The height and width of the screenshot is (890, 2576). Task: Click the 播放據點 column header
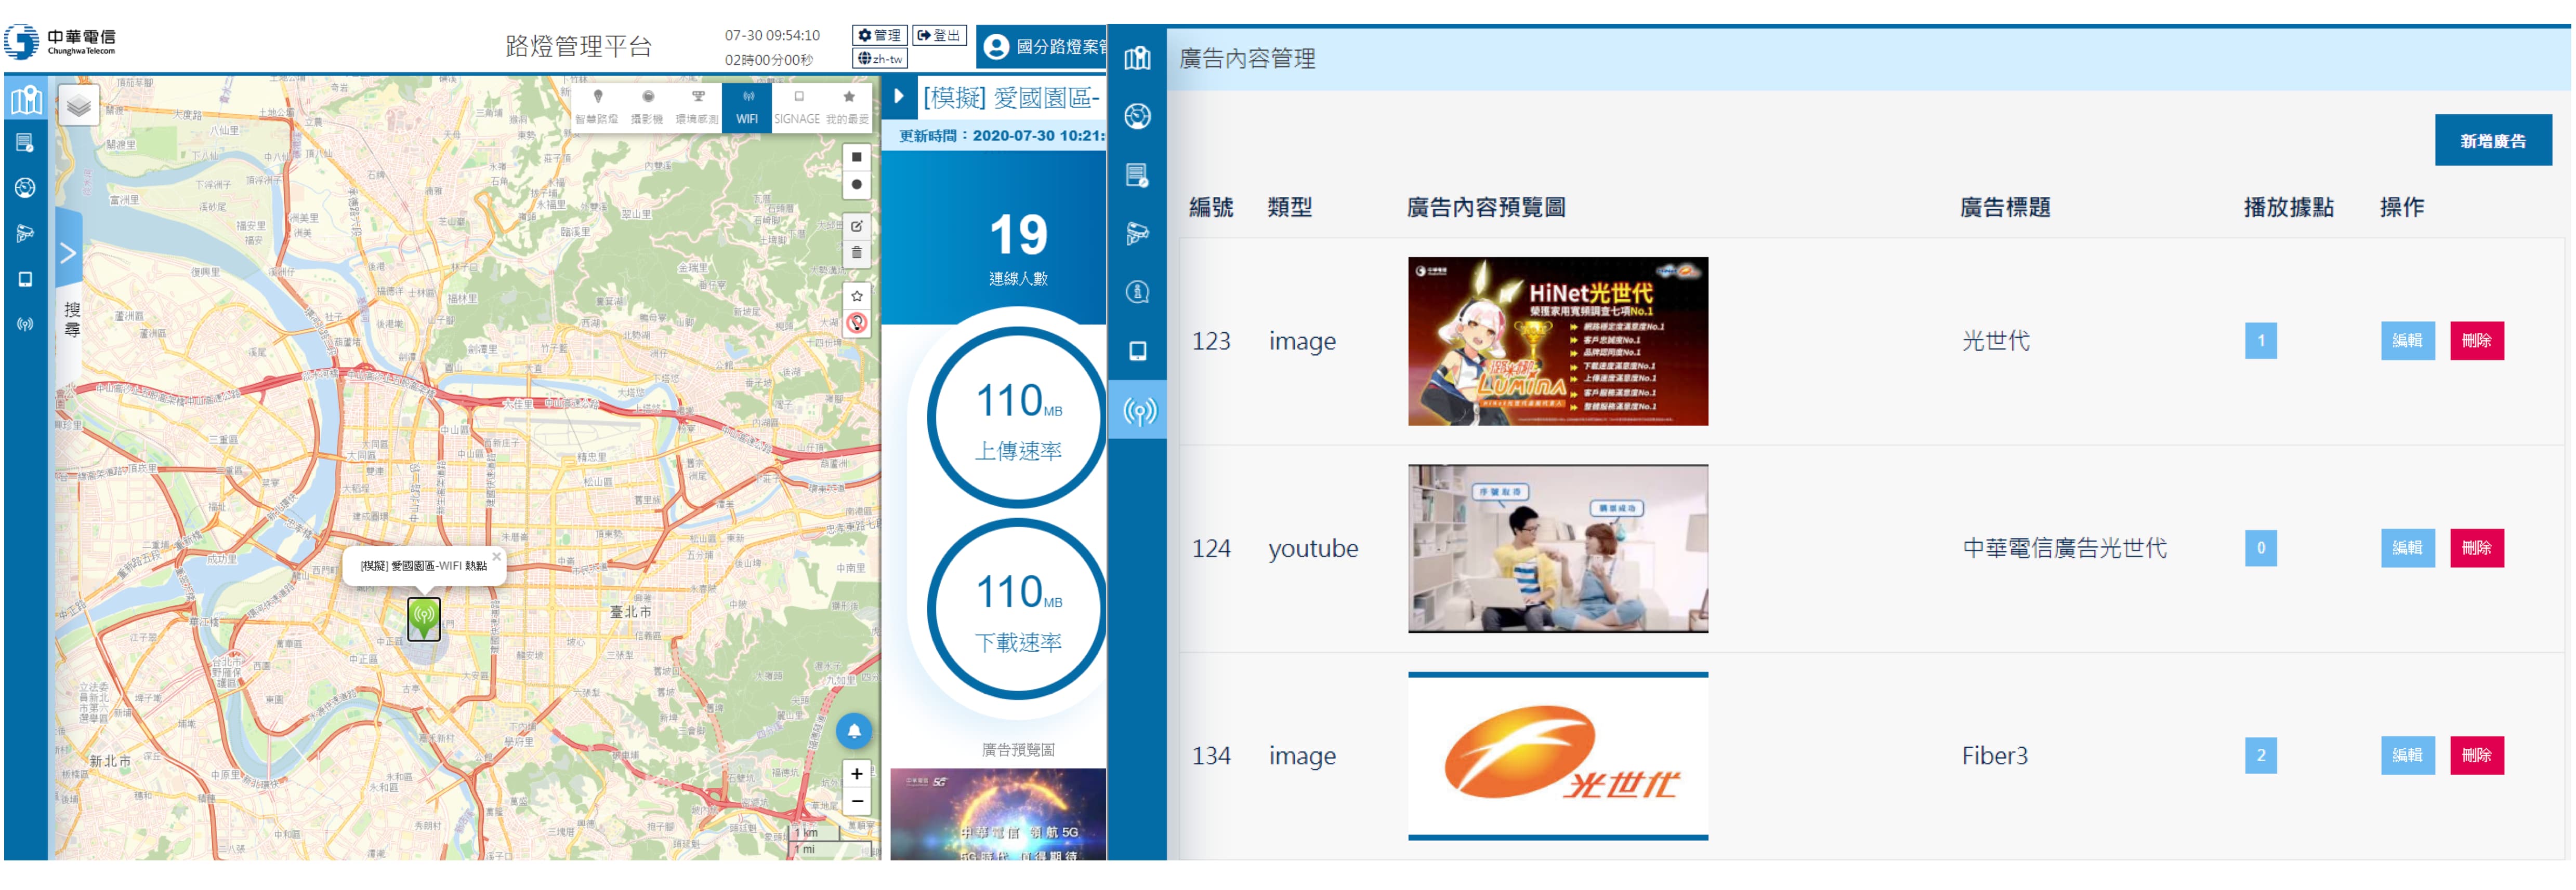(2288, 208)
